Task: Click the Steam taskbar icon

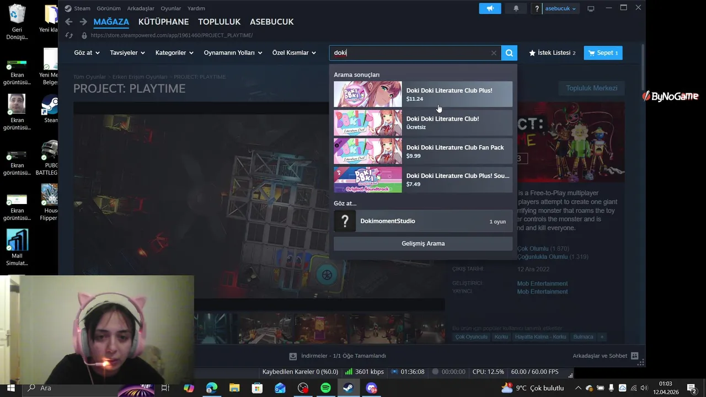Action: pyautogui.click(x=349, y=388)
